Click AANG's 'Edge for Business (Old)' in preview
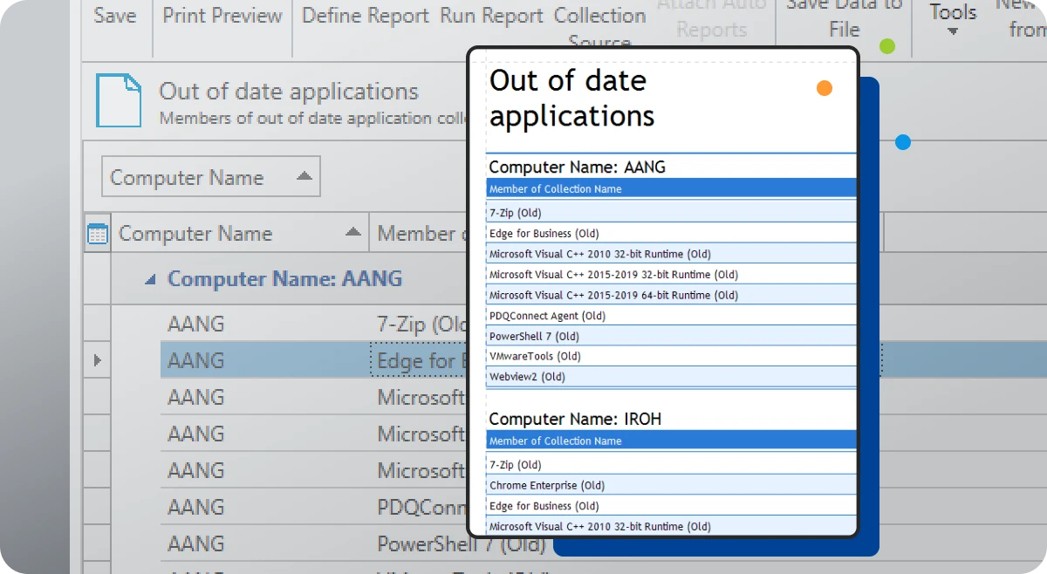The height and width of the screenshot is (574, 1047). coord(544,234)
